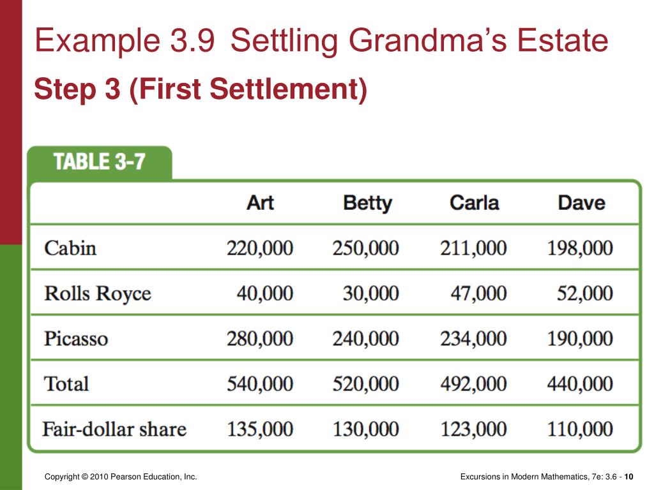Select the Picasso row label
This screenshot has height=490, width=654.
pyautogui.click(x=76, y=338)
